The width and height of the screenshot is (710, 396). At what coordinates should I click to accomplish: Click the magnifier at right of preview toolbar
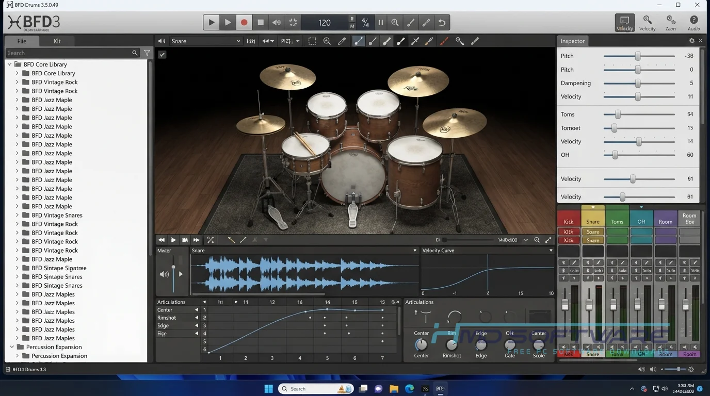click(x=537, y=240)
